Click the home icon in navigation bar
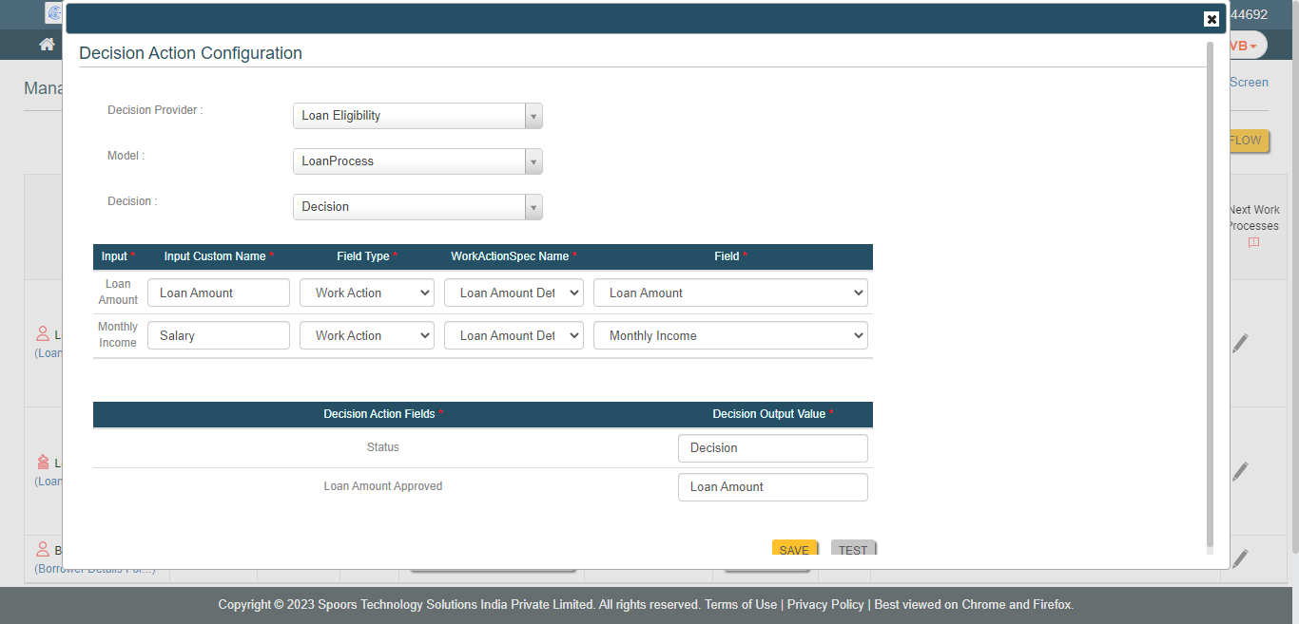The width and height of the screenshot is (1299, 624). (x=47, y=45)
